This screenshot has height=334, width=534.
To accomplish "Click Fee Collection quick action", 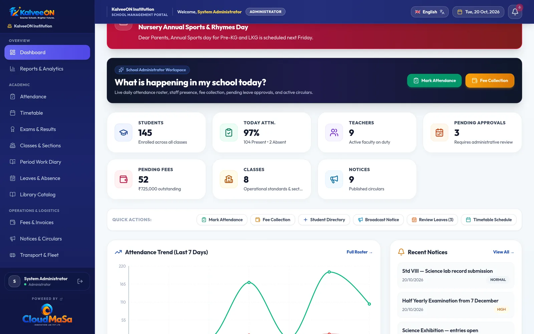I will click(273, 220).
